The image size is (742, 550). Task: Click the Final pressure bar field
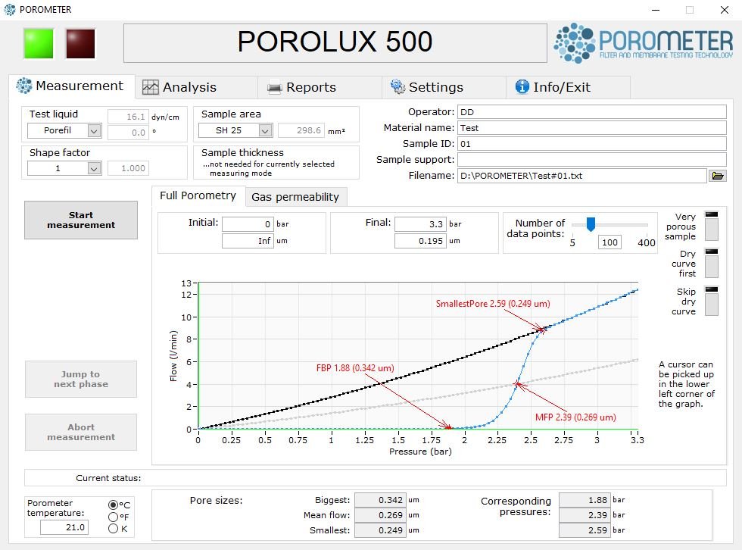pyautogui.click(x=421, y=224)
